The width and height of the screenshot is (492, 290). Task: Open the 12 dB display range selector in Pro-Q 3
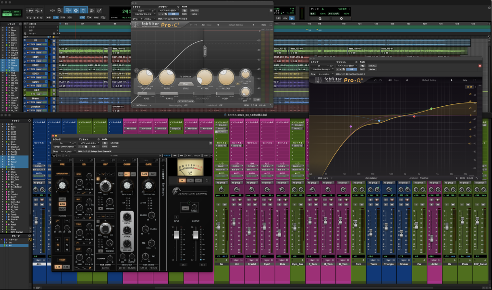click(x=469, y=87)
